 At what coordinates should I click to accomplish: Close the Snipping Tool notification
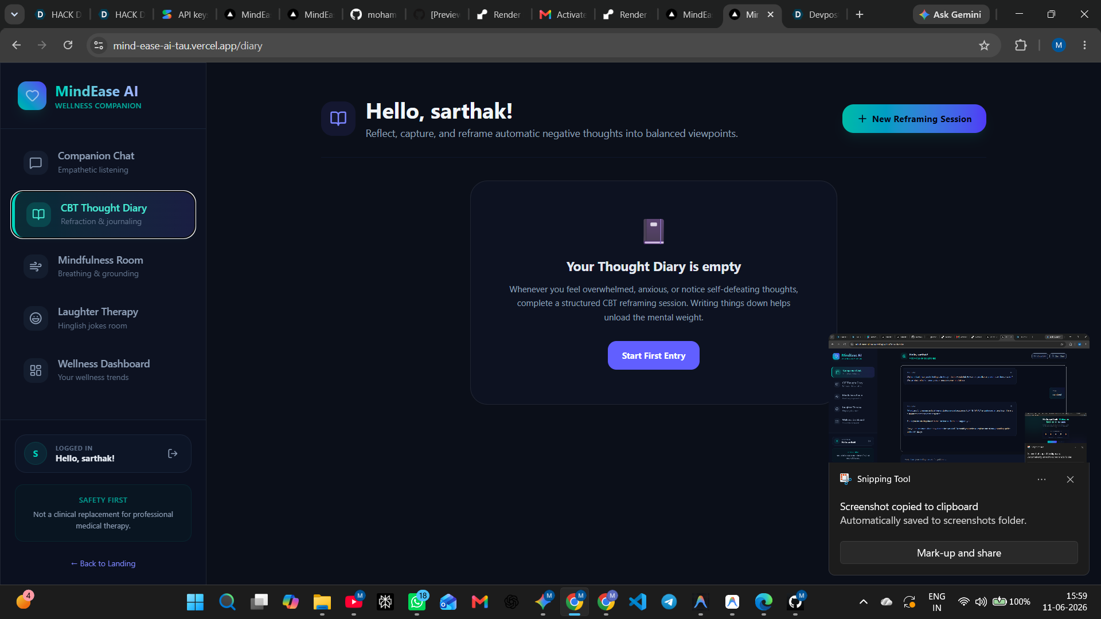[x=1070, y=479]
